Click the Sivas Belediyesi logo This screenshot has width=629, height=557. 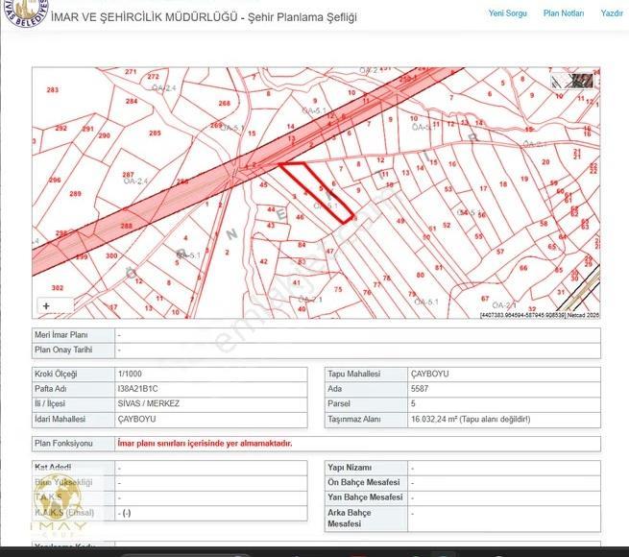26,12
